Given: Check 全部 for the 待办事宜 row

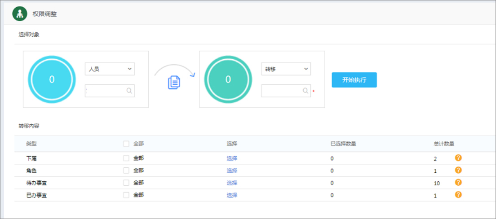Looking at the screenshot, I should coord(126,183).
